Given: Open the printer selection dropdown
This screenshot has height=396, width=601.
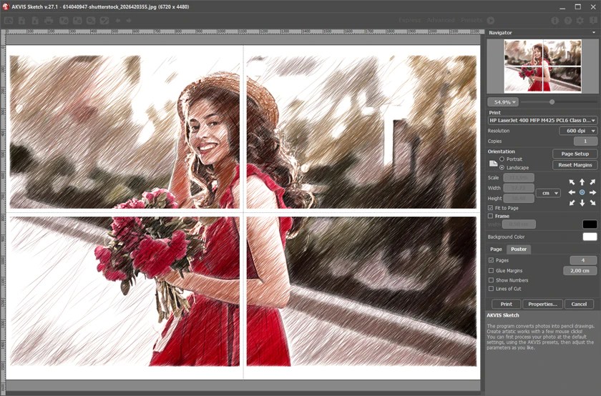Looking at the screenshot, I should pyautogui.click(x=542, y=120).
